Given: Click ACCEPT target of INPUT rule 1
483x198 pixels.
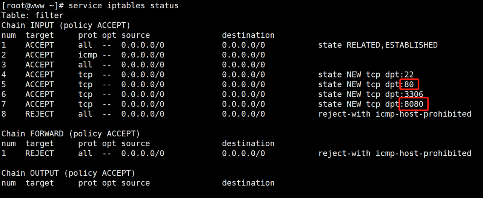Looking at the screenshot, I should tap(40, 45).
